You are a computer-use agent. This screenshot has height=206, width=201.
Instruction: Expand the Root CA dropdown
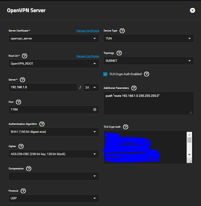tap(54, 64)
